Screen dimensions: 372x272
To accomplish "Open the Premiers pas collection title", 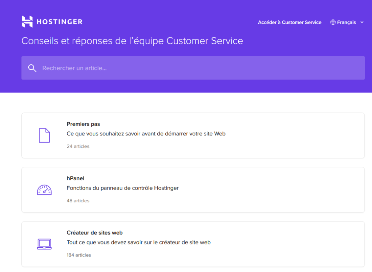I will 83,124.
